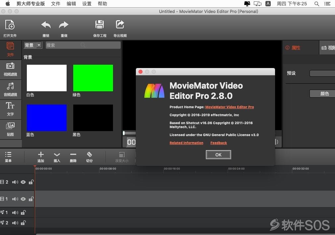Open the 编辑 menu
Image resolution: width=335 pixels, height=235 pixels.
click(71, 4)
